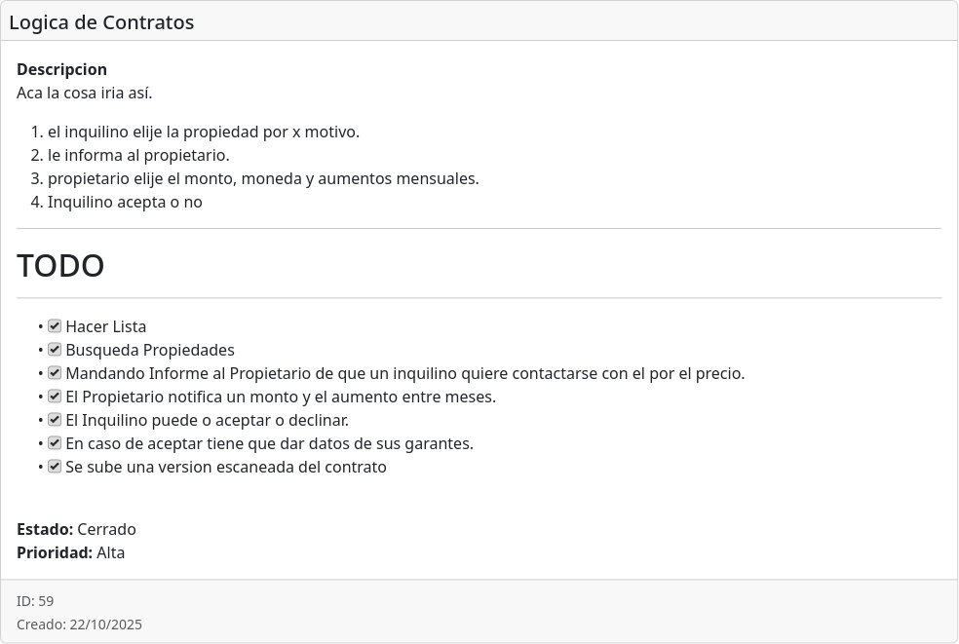Viewport: 959px width, 644px height.
Task: Click the TODO heading
Action: (60, 266)
